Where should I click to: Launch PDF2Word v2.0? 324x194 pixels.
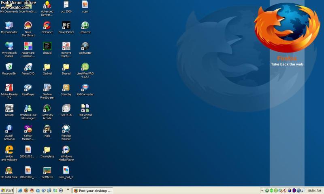pyautogui.click(x=85, y=112)
